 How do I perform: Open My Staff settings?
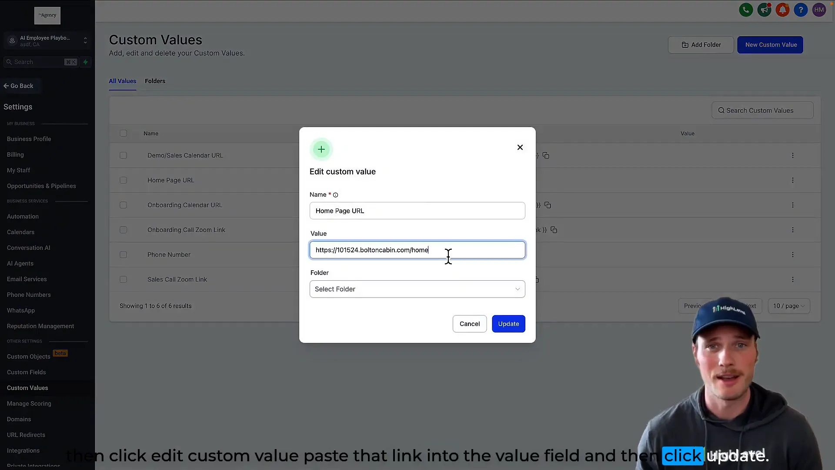(x=18, y=170)
